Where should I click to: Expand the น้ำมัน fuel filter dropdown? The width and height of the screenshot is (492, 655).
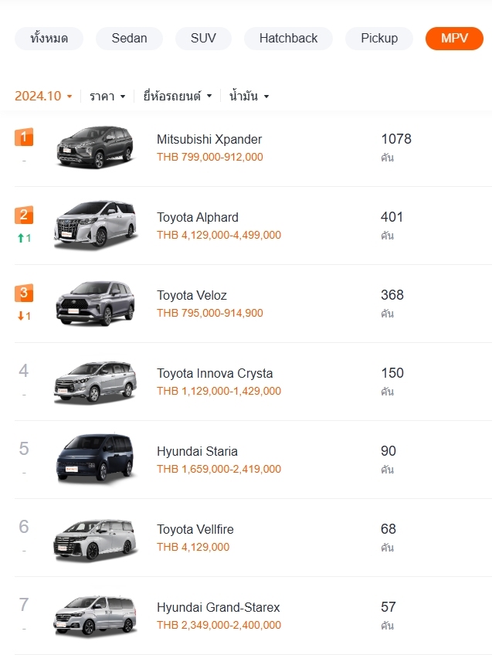click(x=249, y=96)
